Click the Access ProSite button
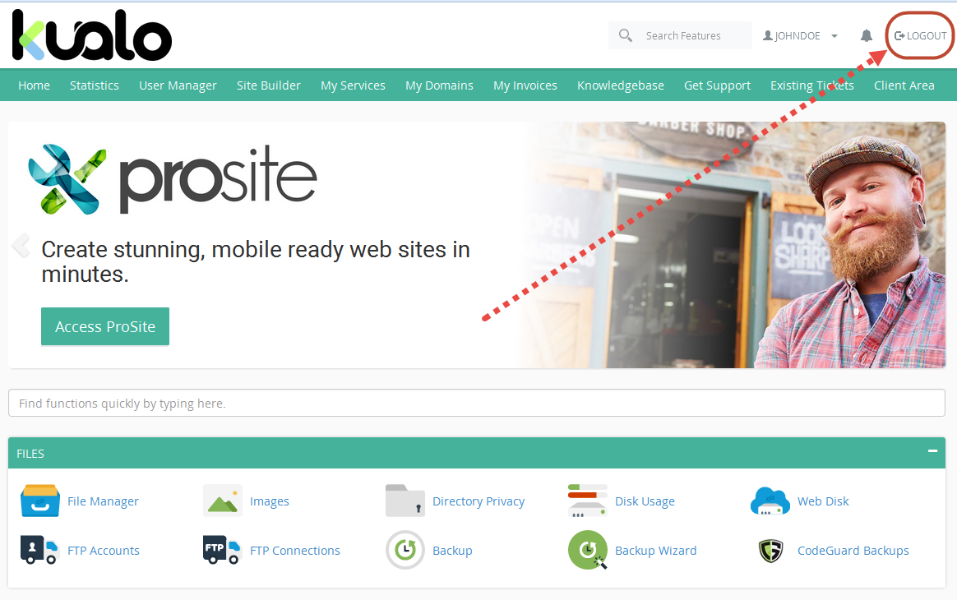Viewport: 957px width, 600px height. click(x=105, y=326)
